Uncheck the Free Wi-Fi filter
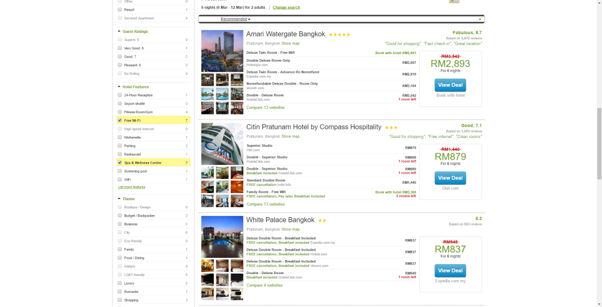The image size is (602, 307). [x=120, y=120]
